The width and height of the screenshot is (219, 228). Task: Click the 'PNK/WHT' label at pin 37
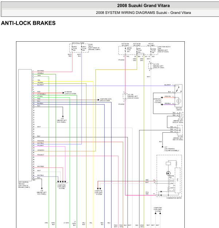(40, 155)
